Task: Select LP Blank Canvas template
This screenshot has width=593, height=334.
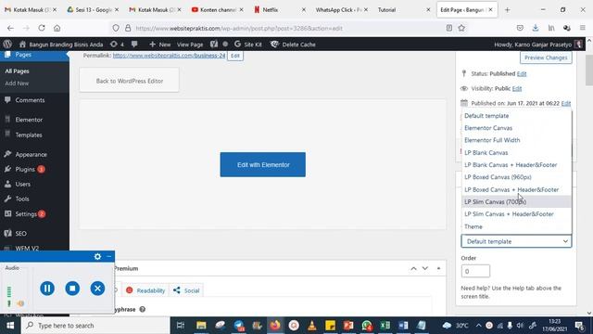Action: (516, 152)
